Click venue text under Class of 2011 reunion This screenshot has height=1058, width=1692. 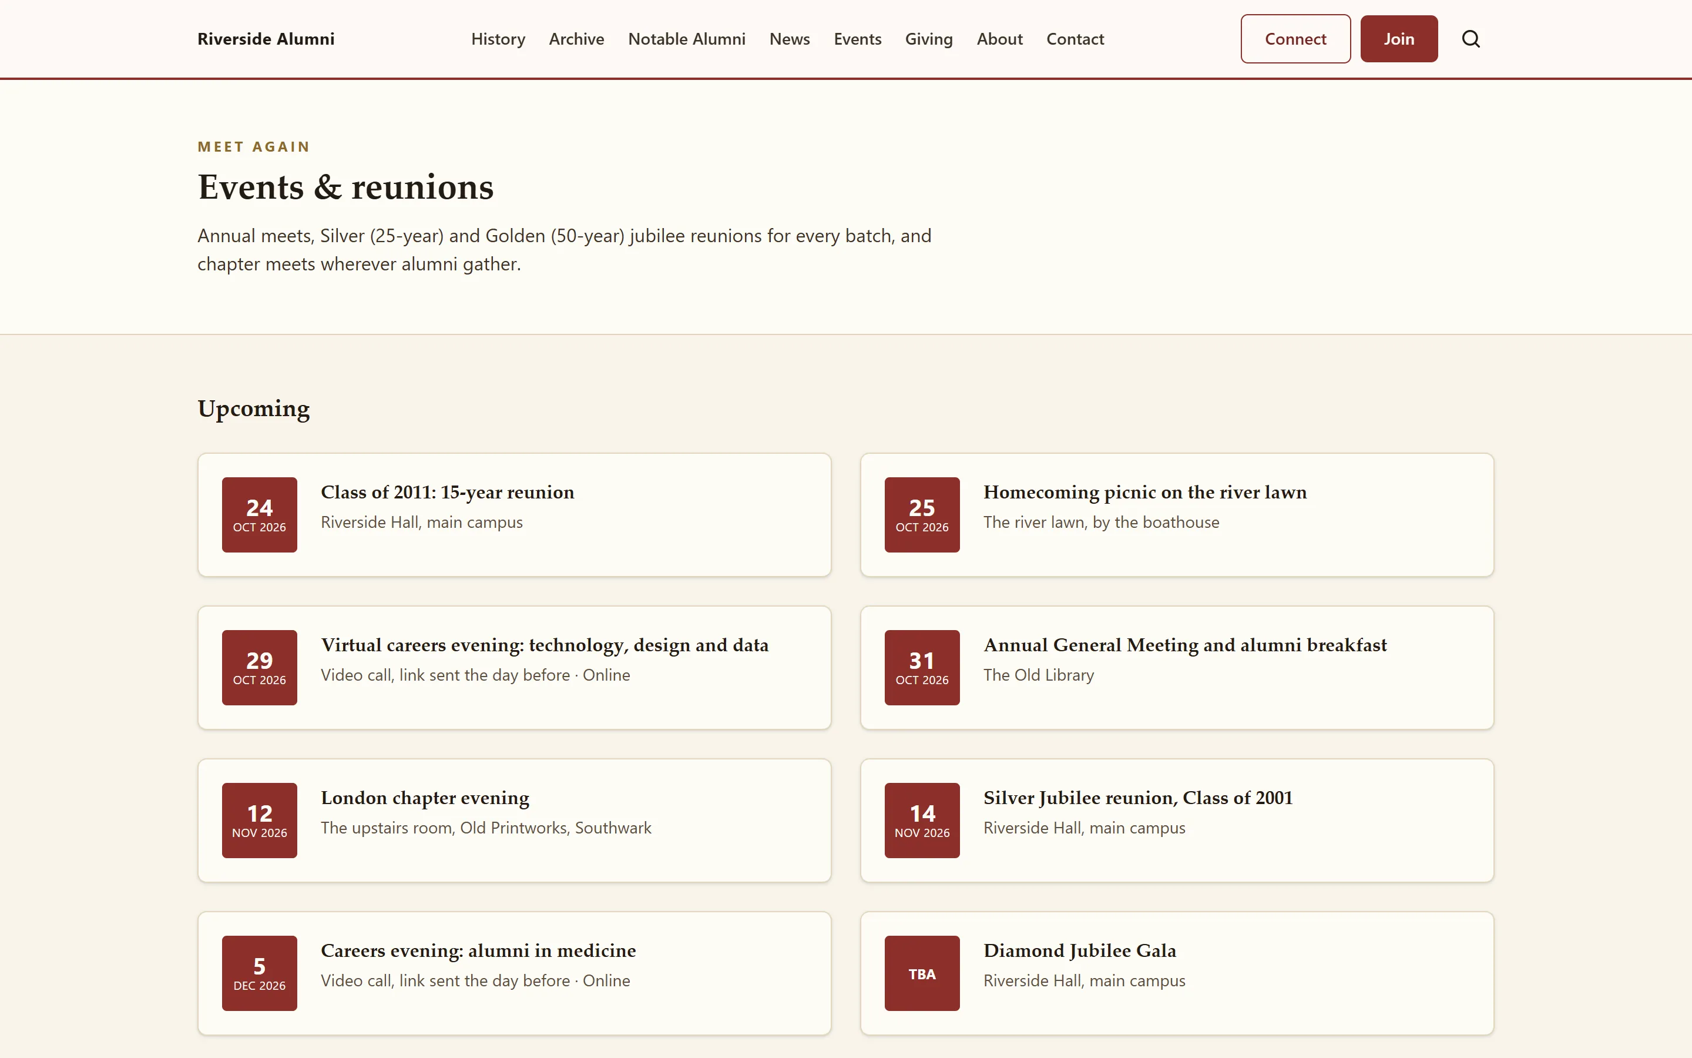(x=422, y=523)
